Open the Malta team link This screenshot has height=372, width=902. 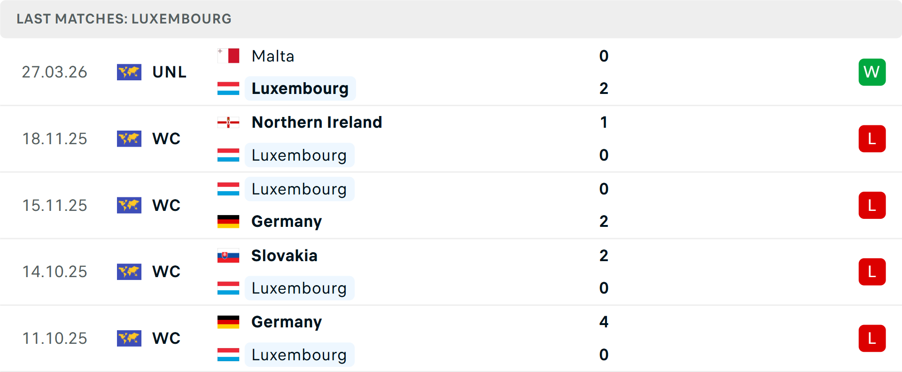tap(273, 56)
